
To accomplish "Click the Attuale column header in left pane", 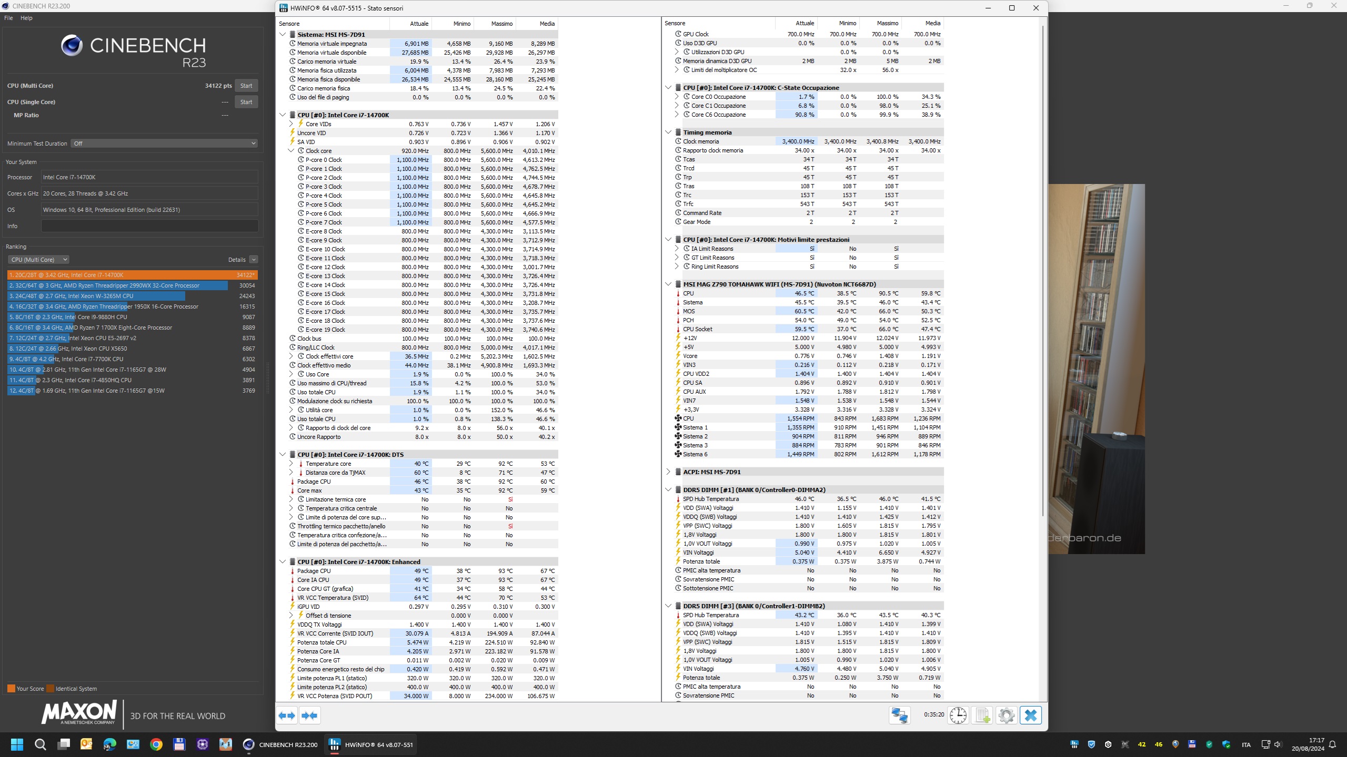I will tap(410, 24).
